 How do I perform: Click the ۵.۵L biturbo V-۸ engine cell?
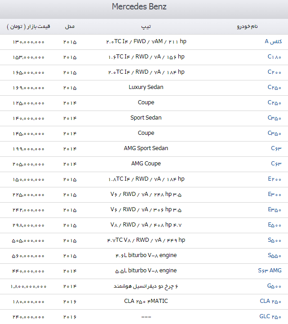[x=146, y=271]
